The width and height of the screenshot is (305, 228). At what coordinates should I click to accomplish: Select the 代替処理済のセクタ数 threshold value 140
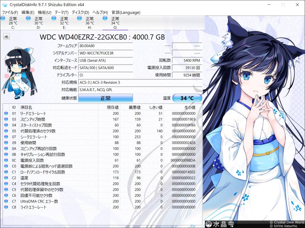tap(159, 131)
